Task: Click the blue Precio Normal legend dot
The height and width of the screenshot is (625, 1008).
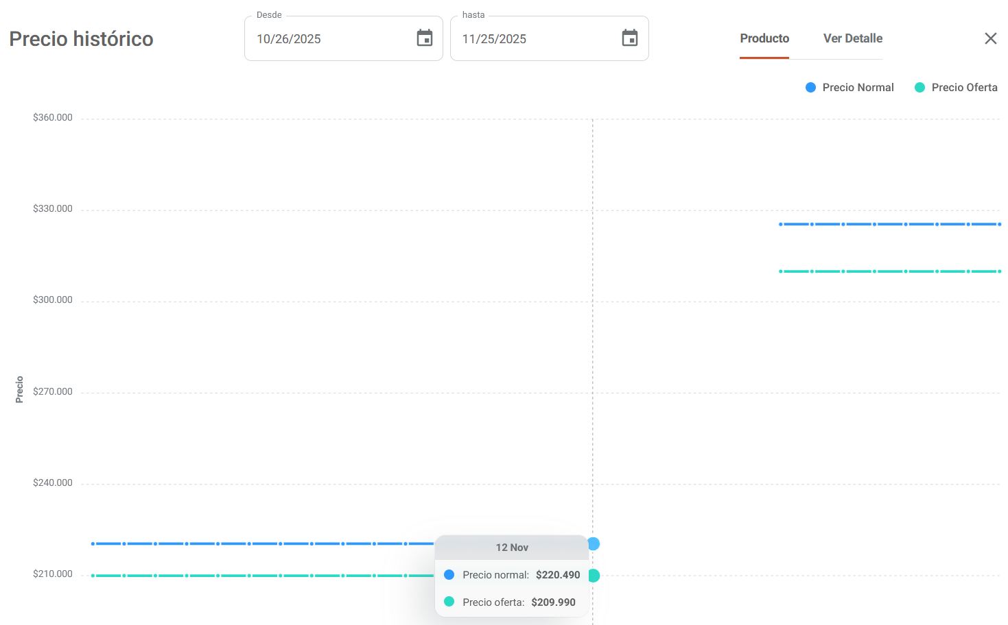Action: pyautogui.click(x=810, y=88)
